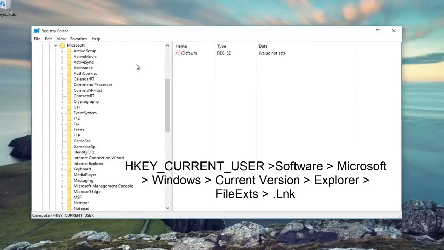Click the ActiveMovie folder icon
Image resolution: width=444 pixels, height=250 pixels.
coord(69,56)
